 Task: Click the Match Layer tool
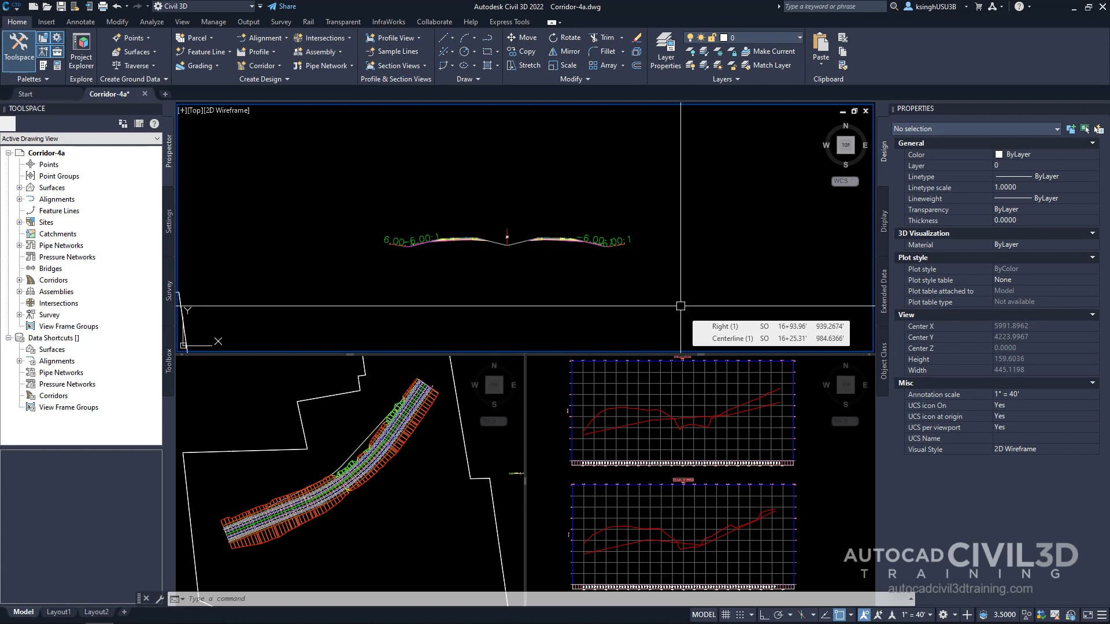pos(769,65)
